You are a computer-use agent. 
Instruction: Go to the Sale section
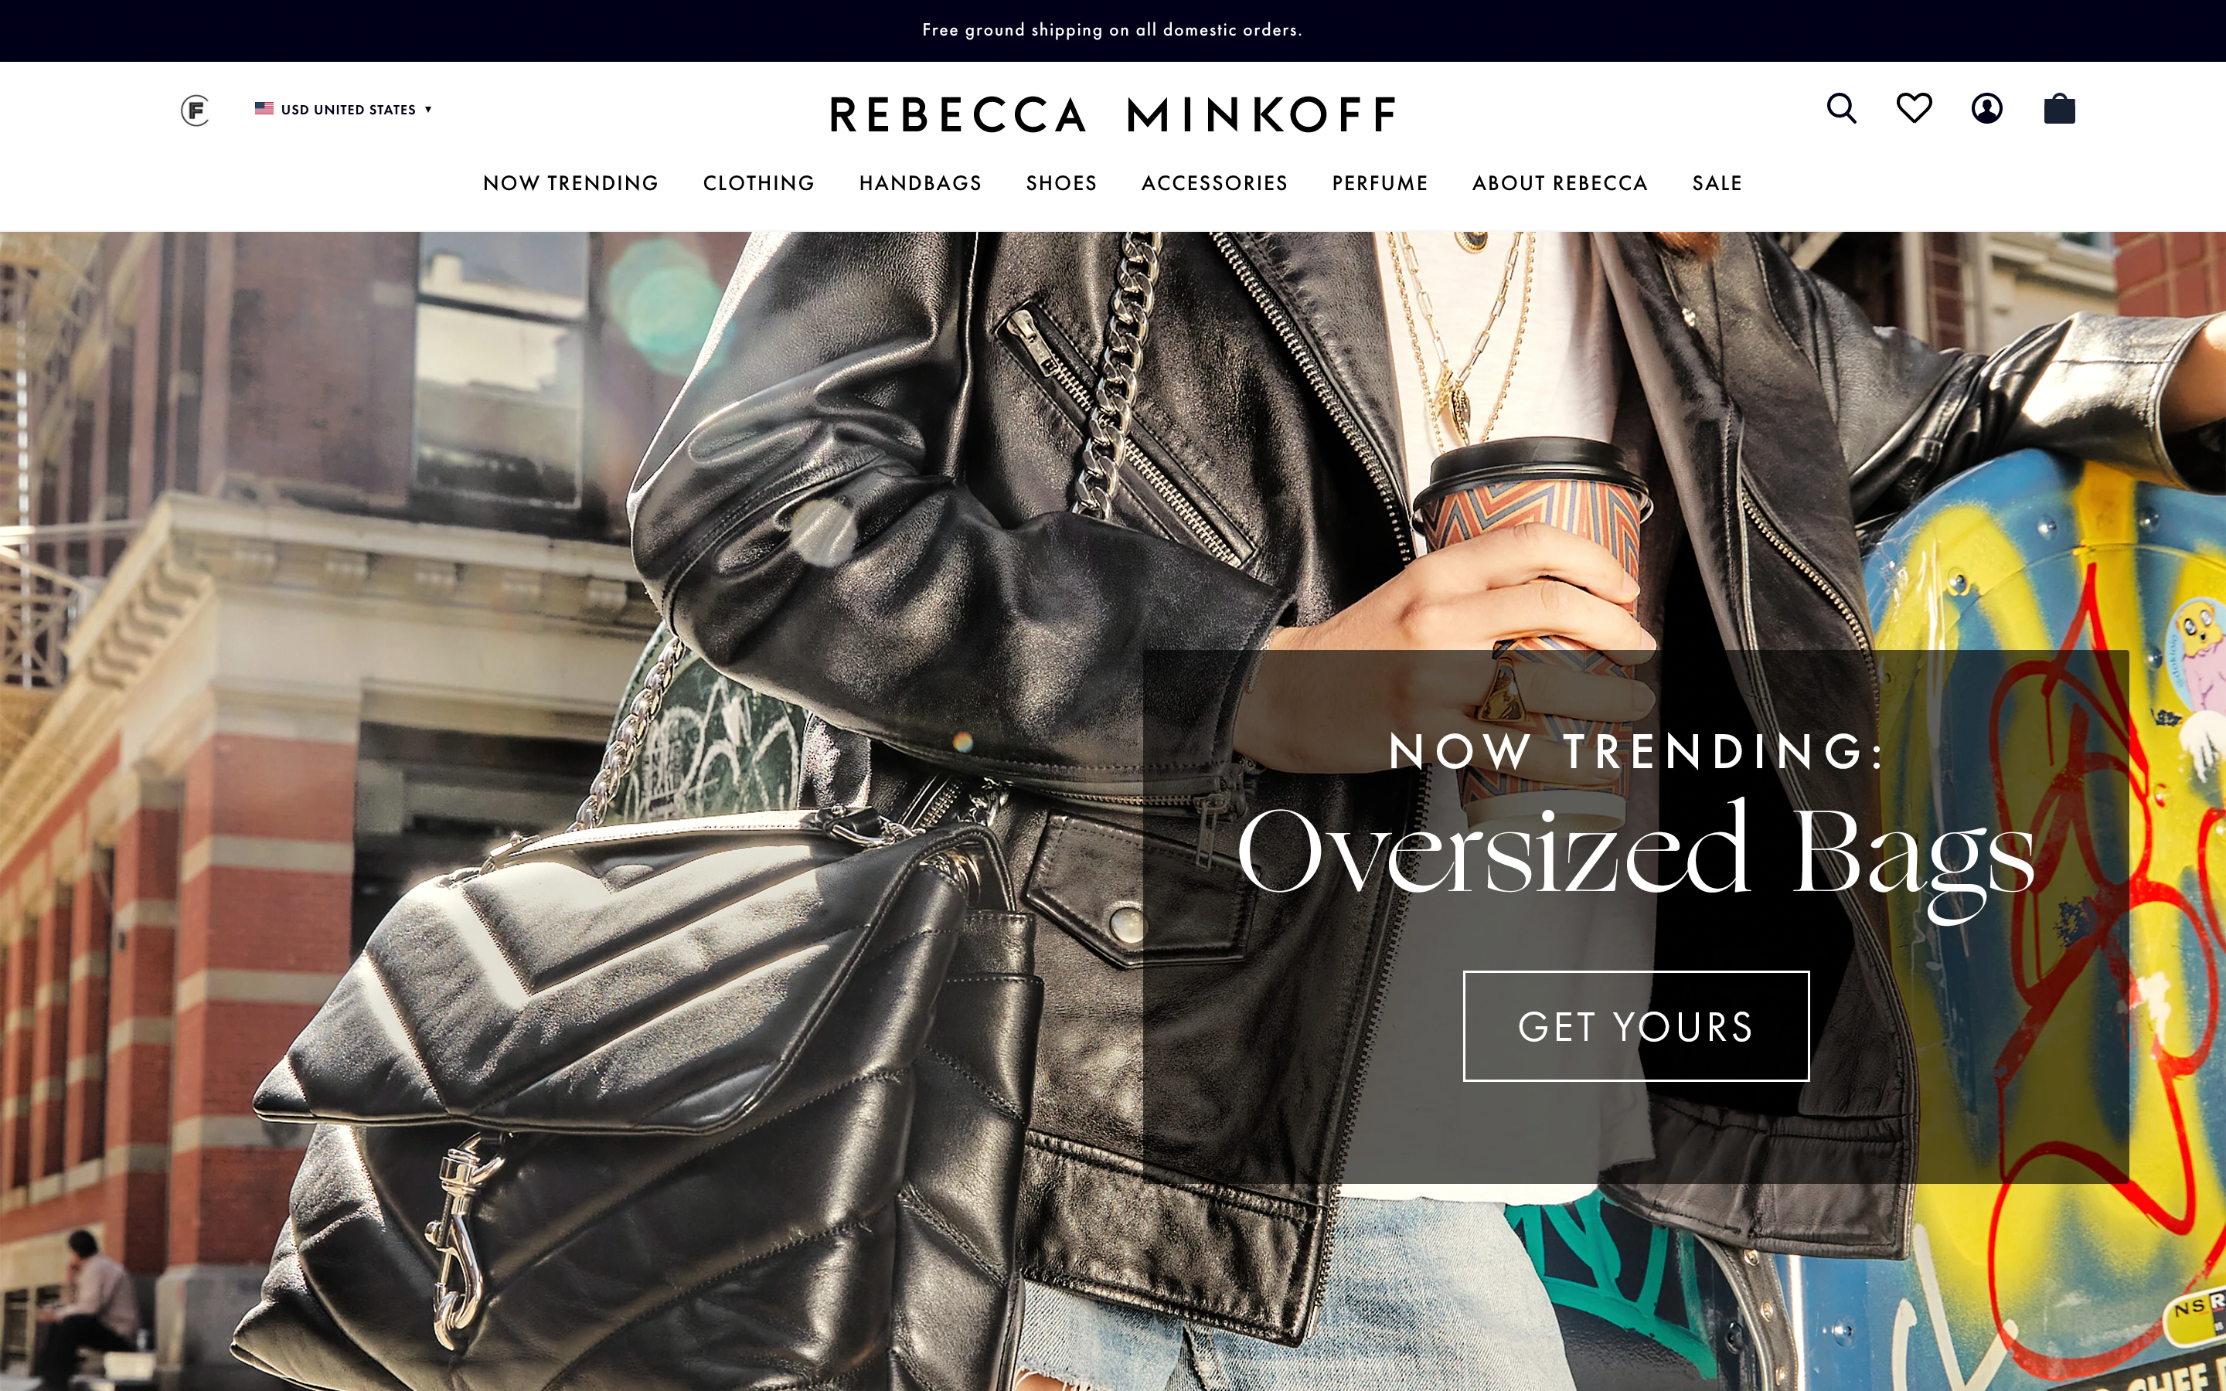pos(1717,183)
